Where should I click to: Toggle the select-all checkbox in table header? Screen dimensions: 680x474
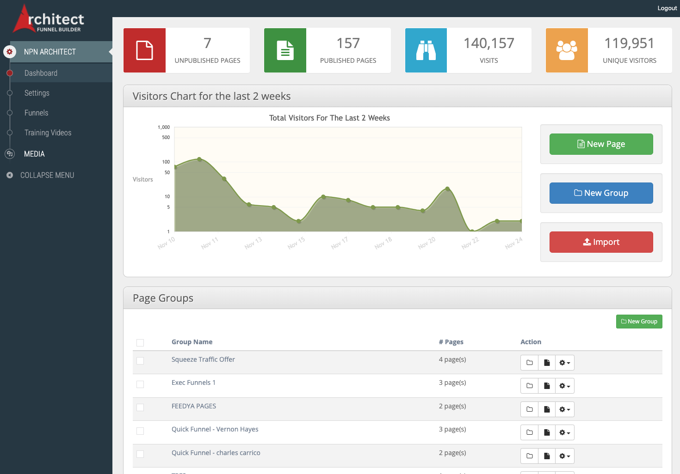(x=140, y=342)
